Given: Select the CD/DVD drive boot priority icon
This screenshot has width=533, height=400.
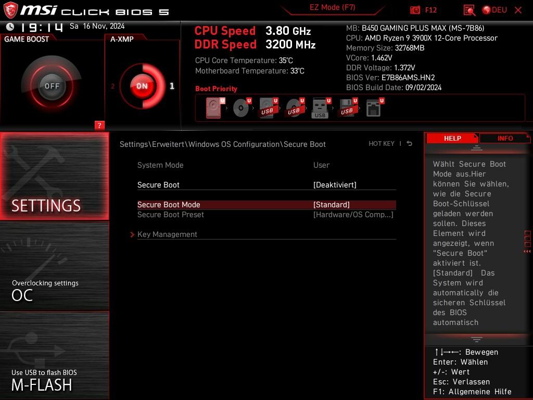Looking at the screenshot, I should click(x=242, y=108).
